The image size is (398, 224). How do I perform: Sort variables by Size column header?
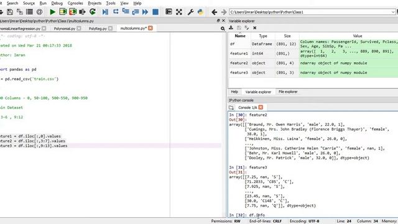pyautogui.click(x=287, y=36)
